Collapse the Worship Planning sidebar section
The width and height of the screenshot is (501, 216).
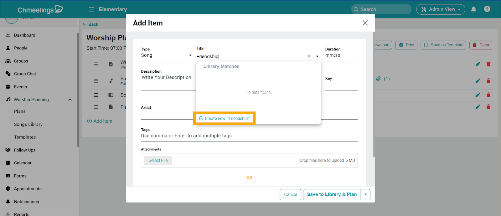(x=70, y=100)
